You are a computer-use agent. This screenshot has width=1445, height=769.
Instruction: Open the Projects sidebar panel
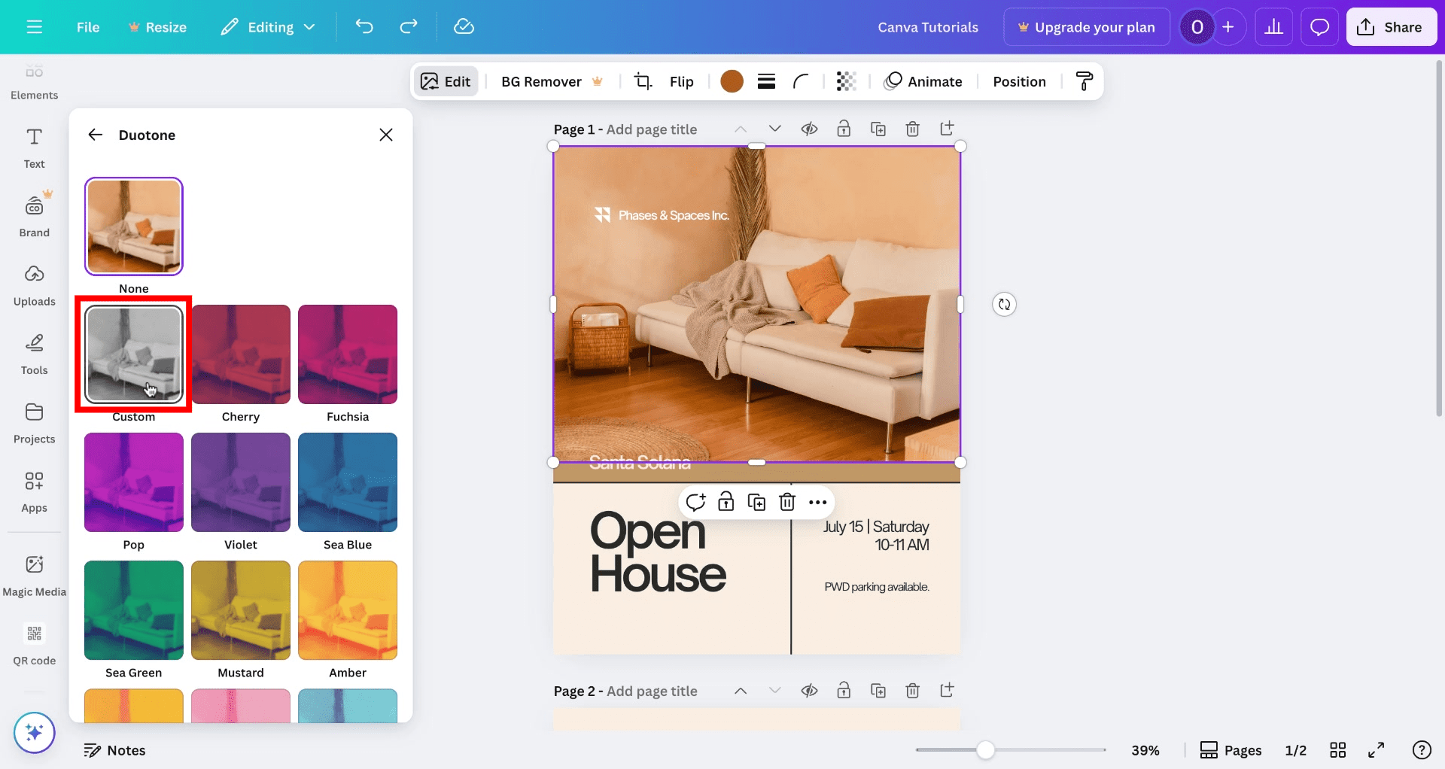tap(34, 424)
